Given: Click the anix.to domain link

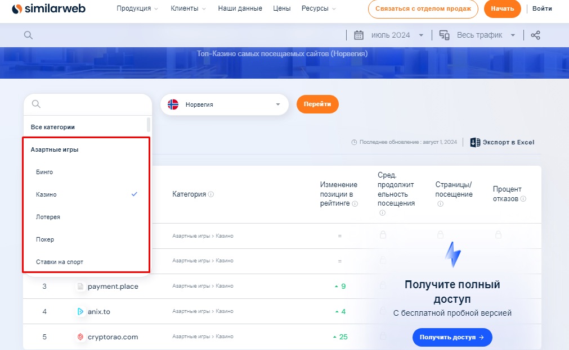Looking at the screenshot, I should point(98,312).
